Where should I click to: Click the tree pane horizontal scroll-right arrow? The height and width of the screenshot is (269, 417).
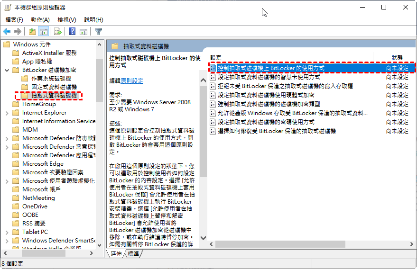pos(92,253)
